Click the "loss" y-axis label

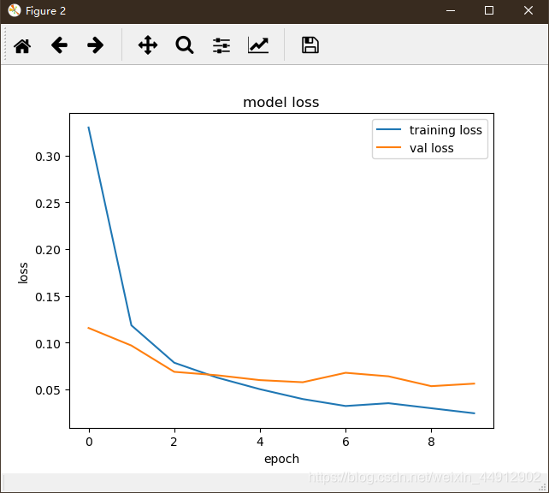(24, 272)
